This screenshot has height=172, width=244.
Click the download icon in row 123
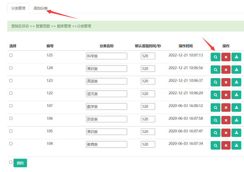[x=236, y=82]
